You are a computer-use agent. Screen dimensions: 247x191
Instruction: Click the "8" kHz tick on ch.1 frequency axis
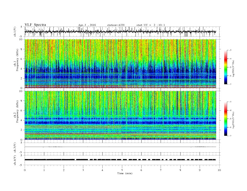[22, 49]
